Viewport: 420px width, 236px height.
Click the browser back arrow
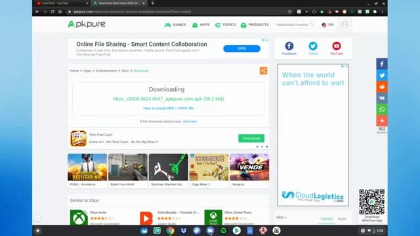(x=37, y=12)
